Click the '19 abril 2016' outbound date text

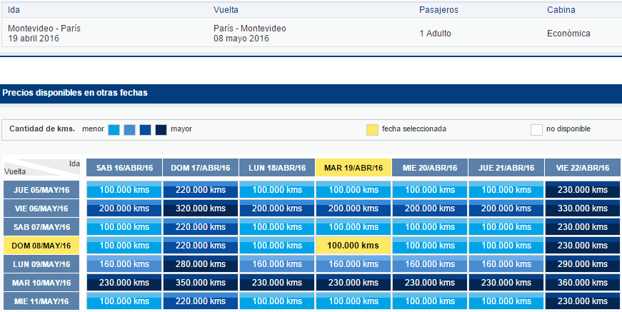[34, 39]
